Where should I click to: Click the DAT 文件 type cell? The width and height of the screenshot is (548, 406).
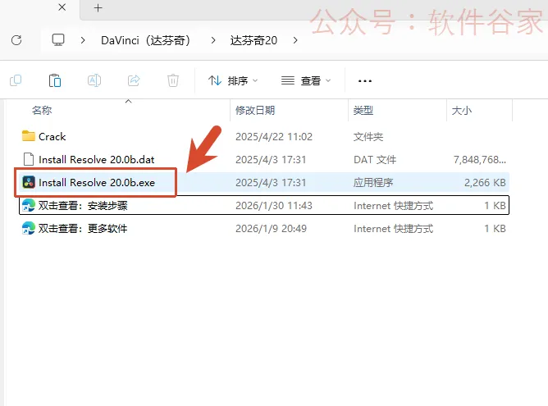(375, 160)
